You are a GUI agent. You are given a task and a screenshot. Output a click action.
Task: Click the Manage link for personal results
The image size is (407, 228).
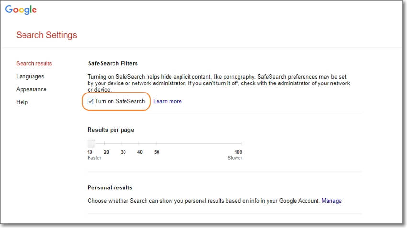[331, 201]
